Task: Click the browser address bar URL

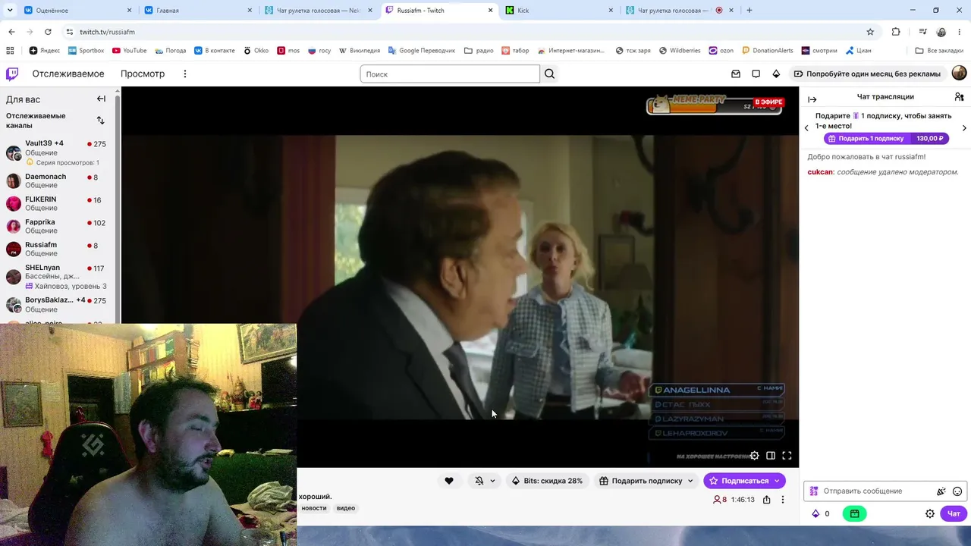Action: coord(107,32)
